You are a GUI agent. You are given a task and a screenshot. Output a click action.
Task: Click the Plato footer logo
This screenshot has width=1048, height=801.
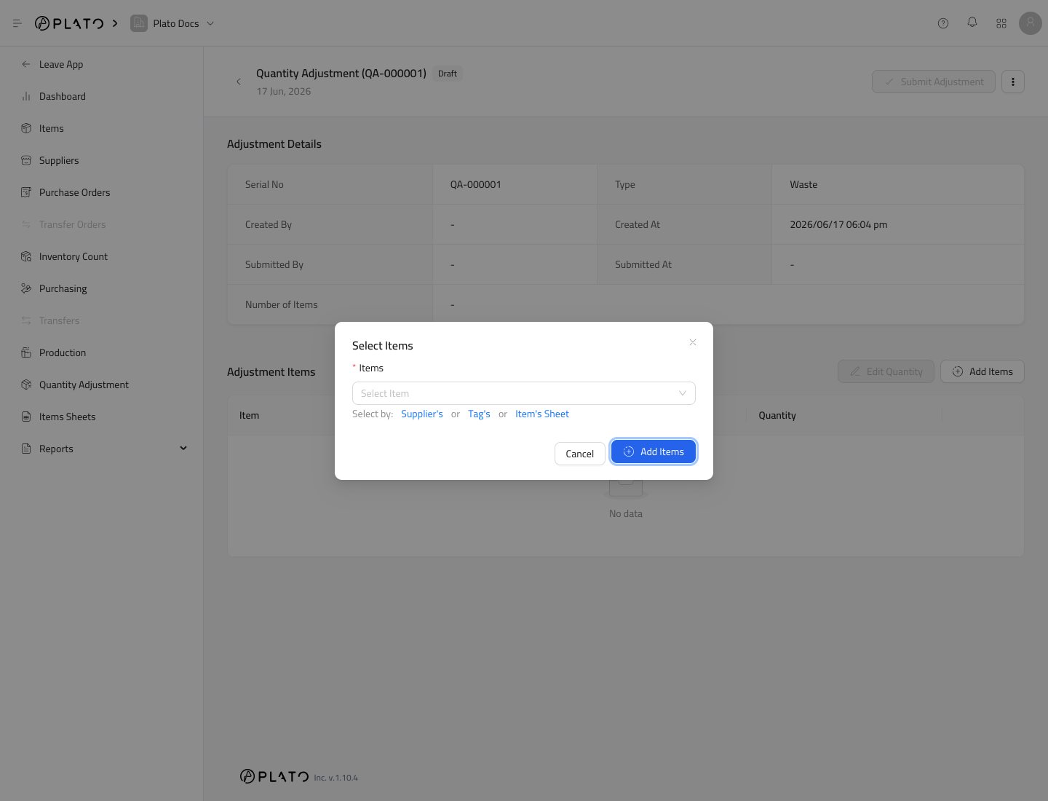point(274,776)
